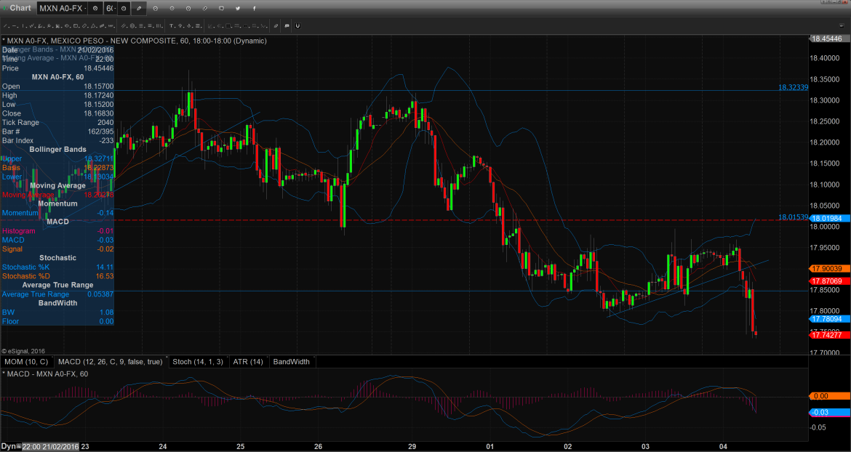Click the Twitter share icon

[238, 8]
